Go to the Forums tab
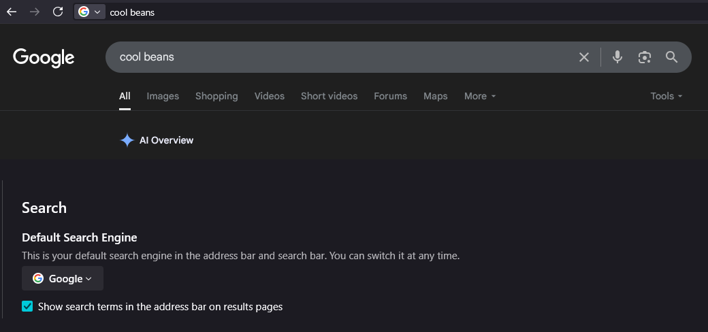 coord(390,96)
